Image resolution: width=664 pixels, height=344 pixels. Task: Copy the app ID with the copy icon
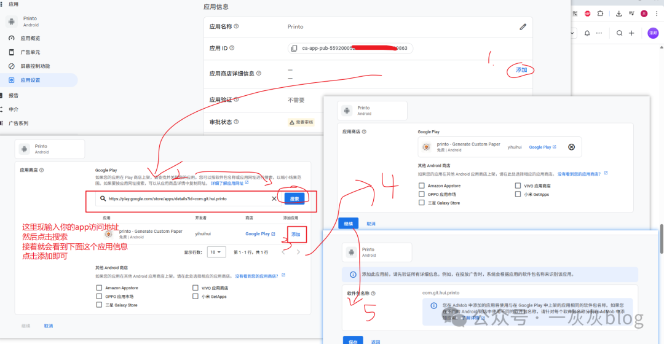click(294, 49)
